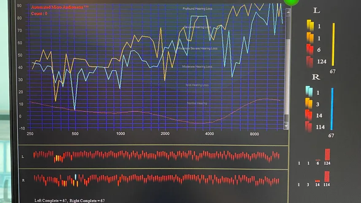The image size is (361, 203).
Task: Click the green round indicator at top
Action: coord(291,2)
